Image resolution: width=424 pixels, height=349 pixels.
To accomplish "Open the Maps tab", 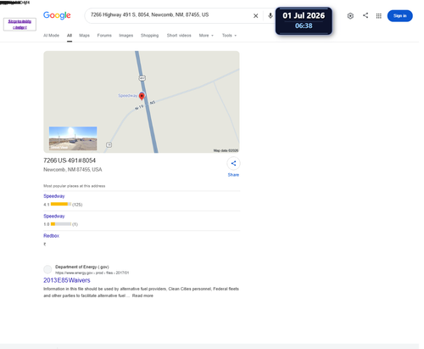I will [84, 36].
